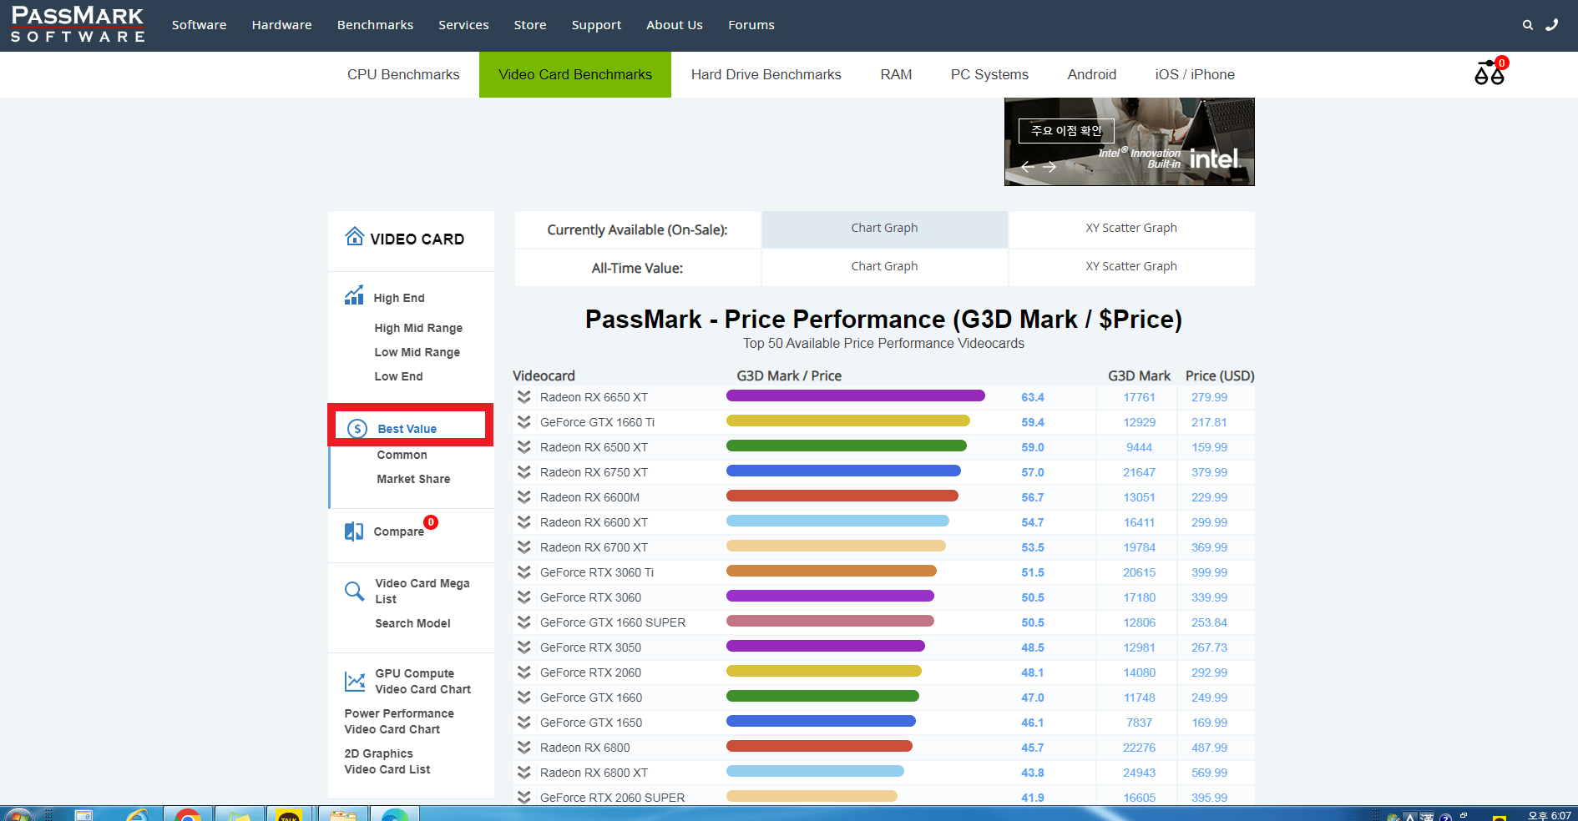Open the iOS / iPhone tab
Screen dimensions: 1578x821
click(1195, 74)
